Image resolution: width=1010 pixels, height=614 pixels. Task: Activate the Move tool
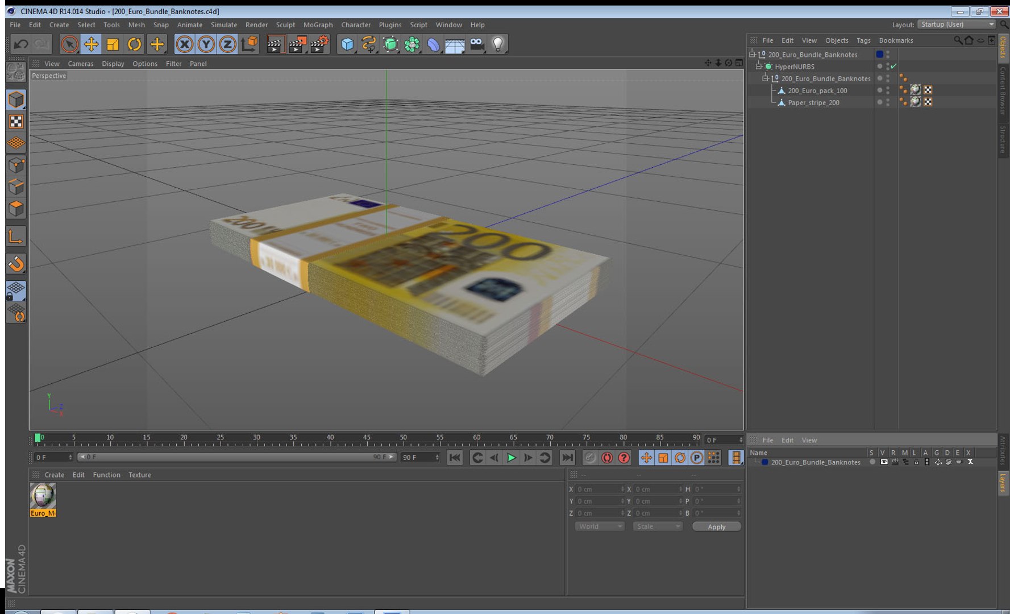point(91,44)
